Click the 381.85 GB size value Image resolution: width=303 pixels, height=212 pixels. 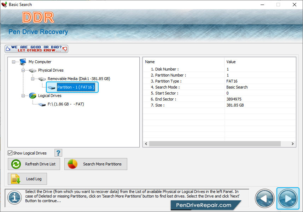(x=235, y=105)
